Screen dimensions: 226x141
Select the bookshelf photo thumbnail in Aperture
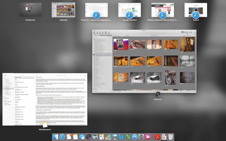pyautogui.click(x=171, y=61)
